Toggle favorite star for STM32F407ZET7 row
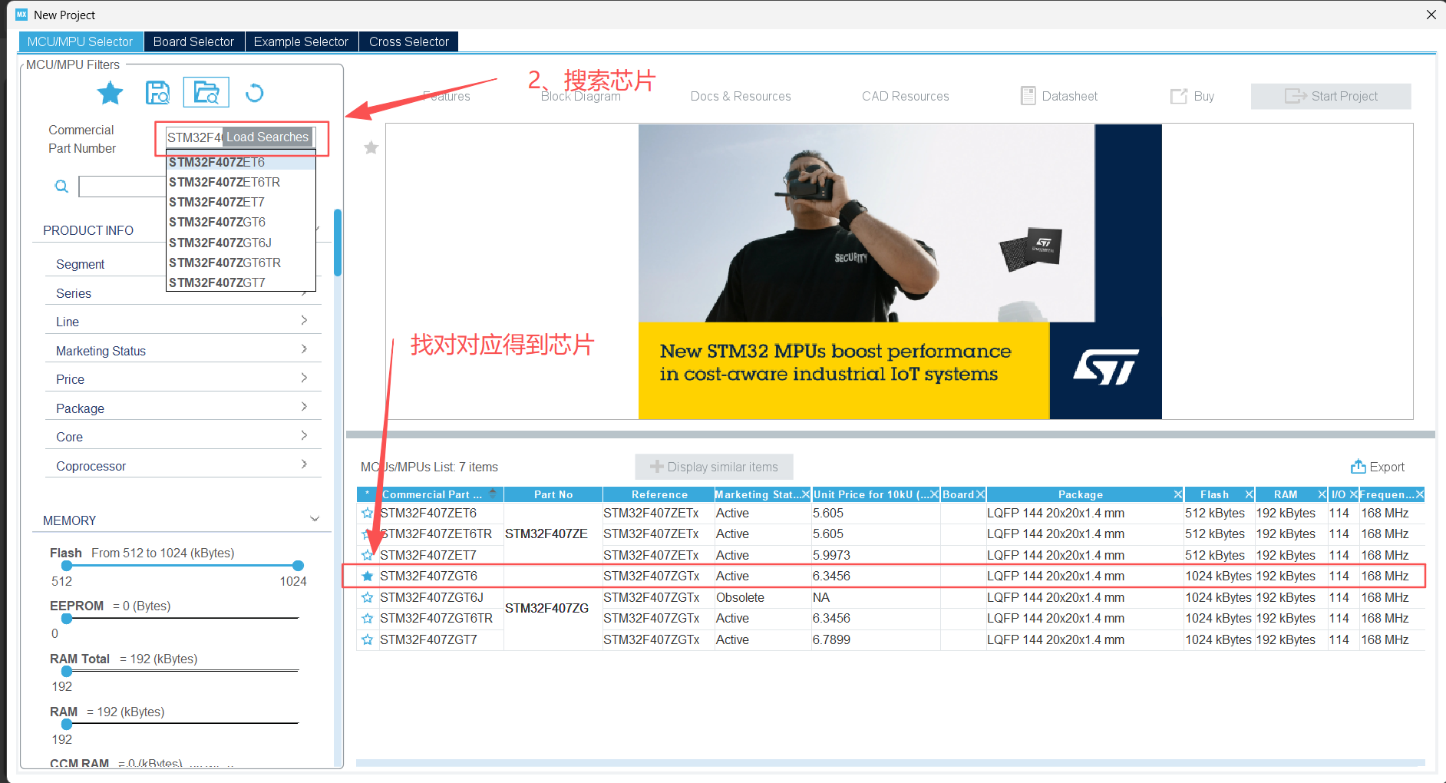The image size is (1446, 783). click(x=368, y=555)
